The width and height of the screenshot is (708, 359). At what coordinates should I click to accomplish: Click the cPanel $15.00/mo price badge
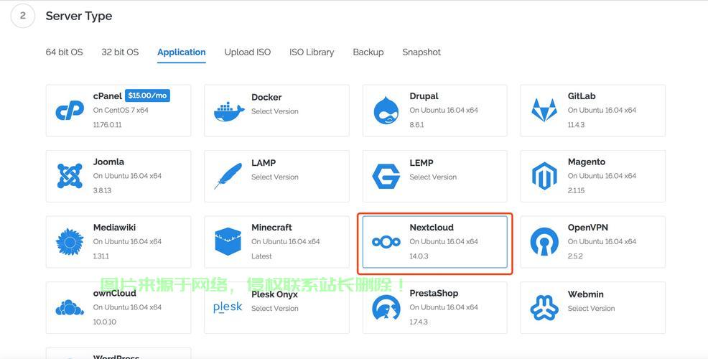tap(147, 95)
